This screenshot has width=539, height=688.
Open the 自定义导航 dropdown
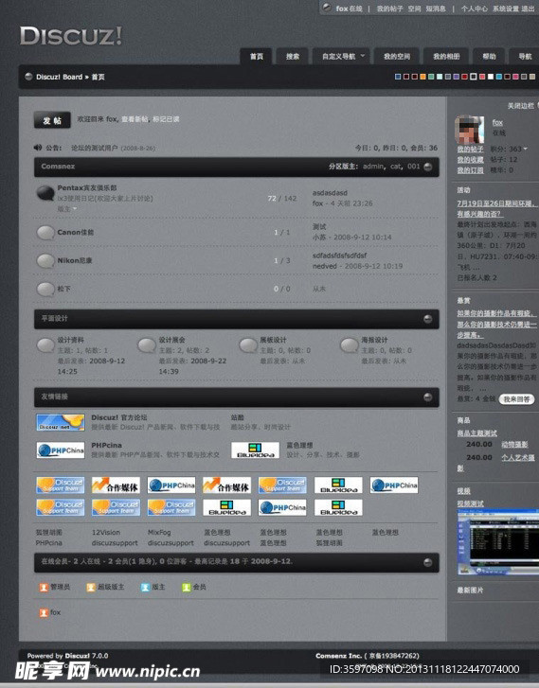(x=343, y=56)
